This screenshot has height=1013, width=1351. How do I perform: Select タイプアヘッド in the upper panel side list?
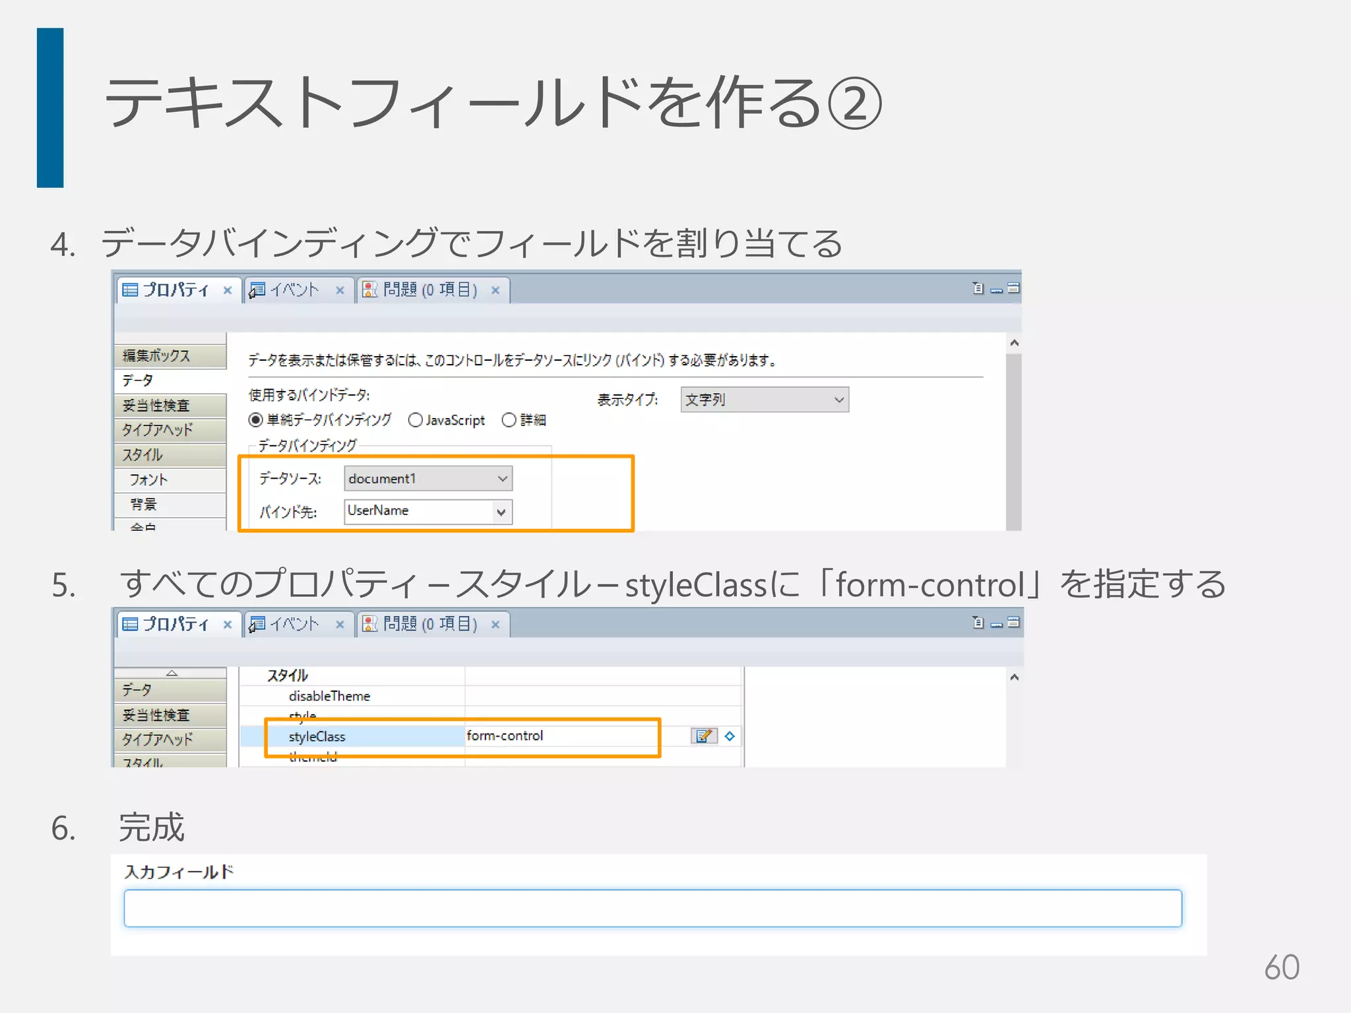(170, 430)
